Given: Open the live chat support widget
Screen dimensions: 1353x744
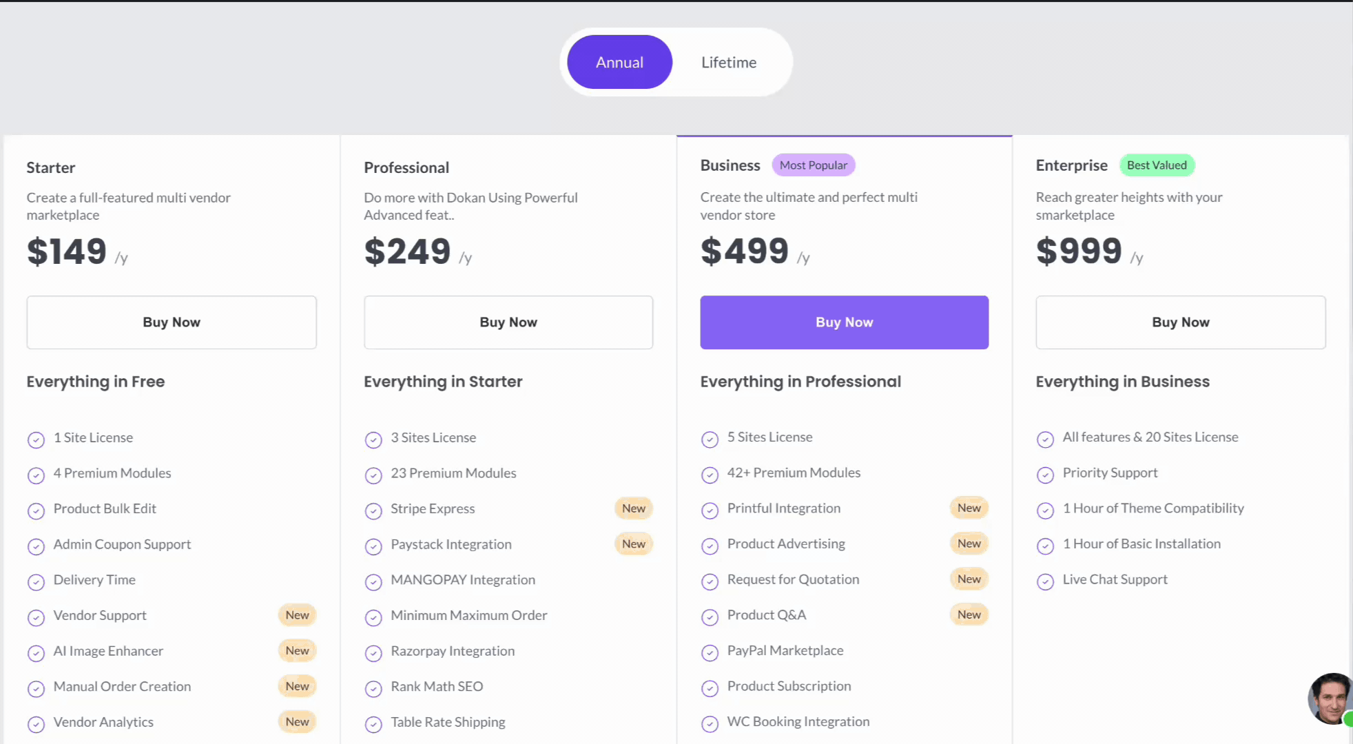Looking at the screenshot, I should point(1329,699).
